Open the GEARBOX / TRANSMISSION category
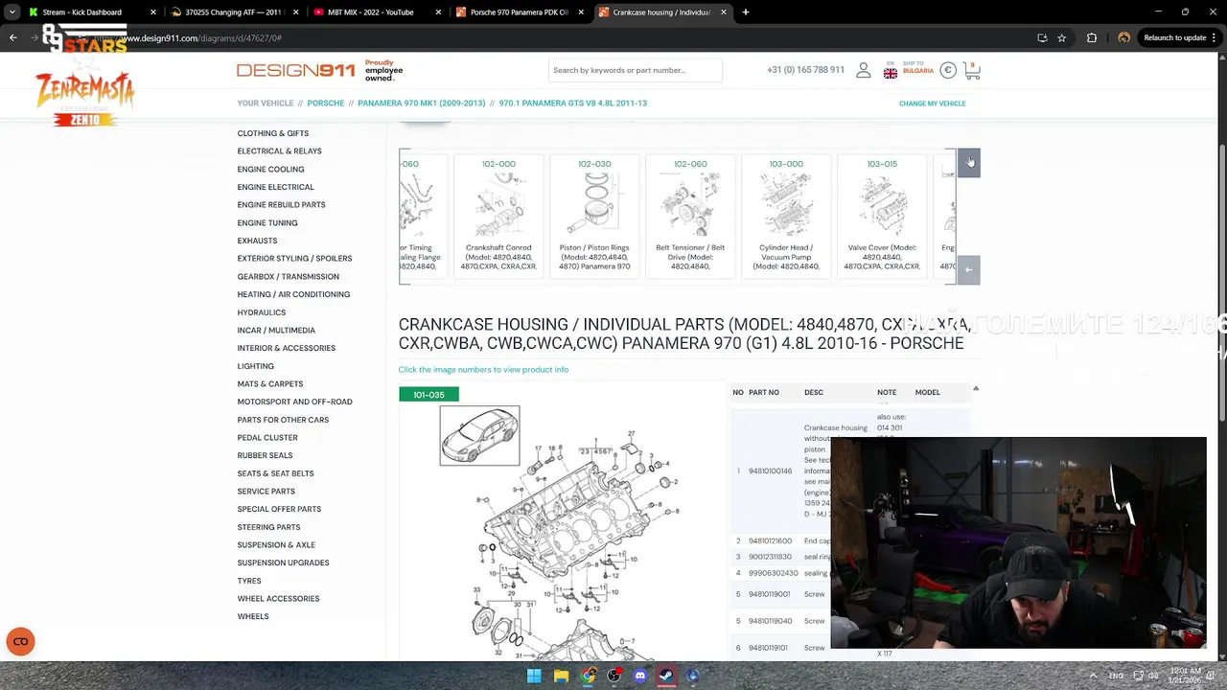 click(288, 277)
